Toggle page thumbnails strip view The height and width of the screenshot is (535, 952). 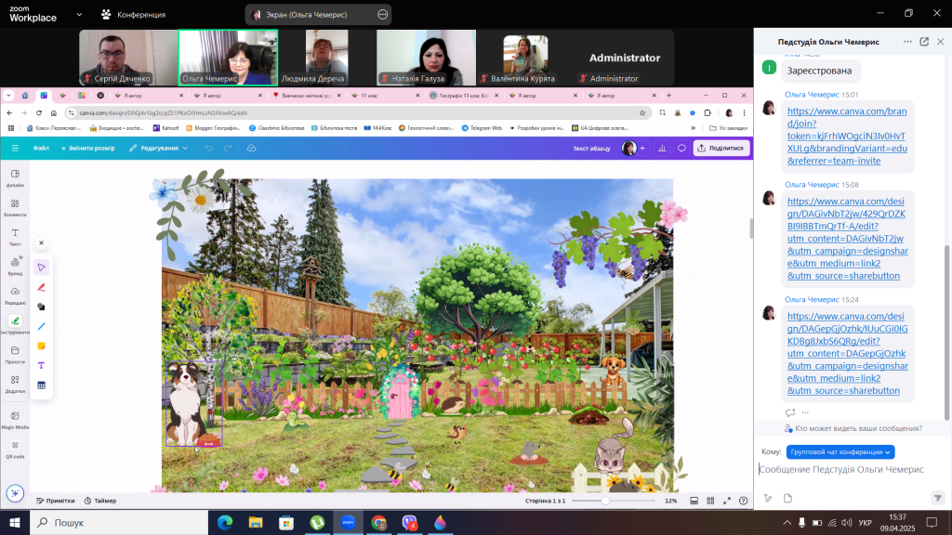point(694,501)
